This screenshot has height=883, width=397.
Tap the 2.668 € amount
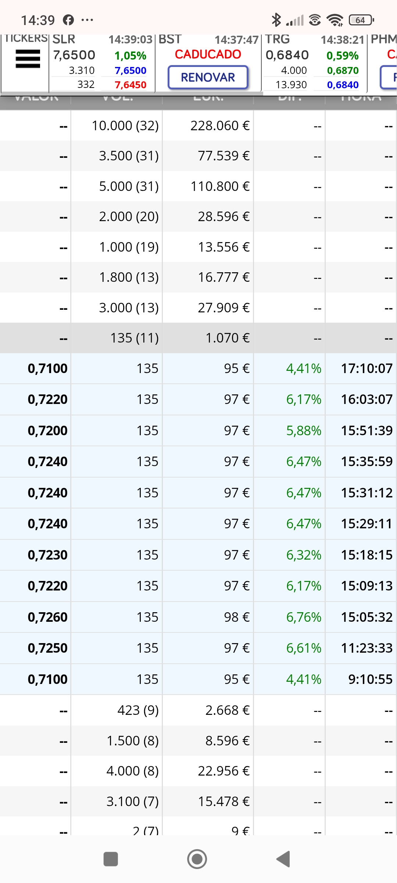(x=228, y=710)
